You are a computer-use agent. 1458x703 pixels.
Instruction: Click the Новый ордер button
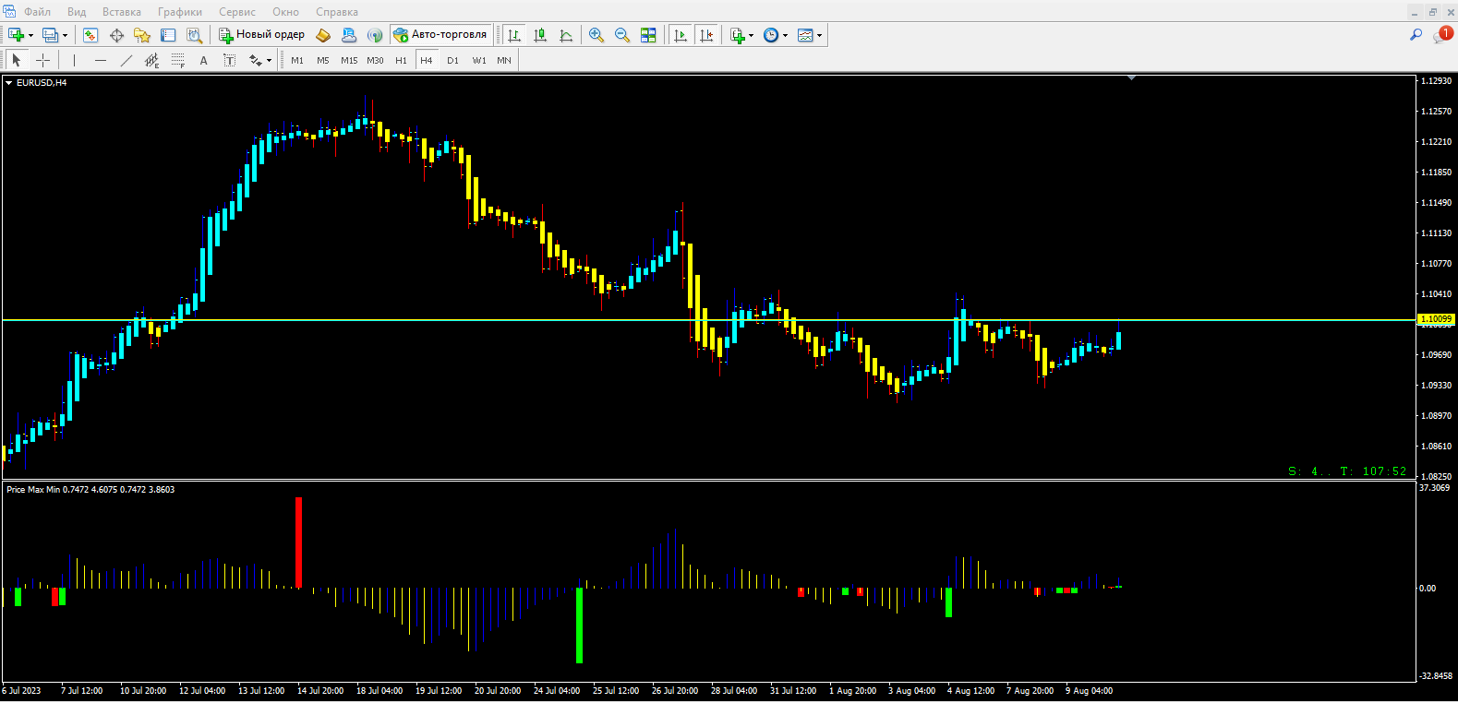261,35
